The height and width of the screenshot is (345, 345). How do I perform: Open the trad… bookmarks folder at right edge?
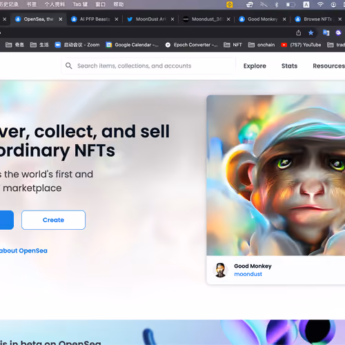pos(336,45)
